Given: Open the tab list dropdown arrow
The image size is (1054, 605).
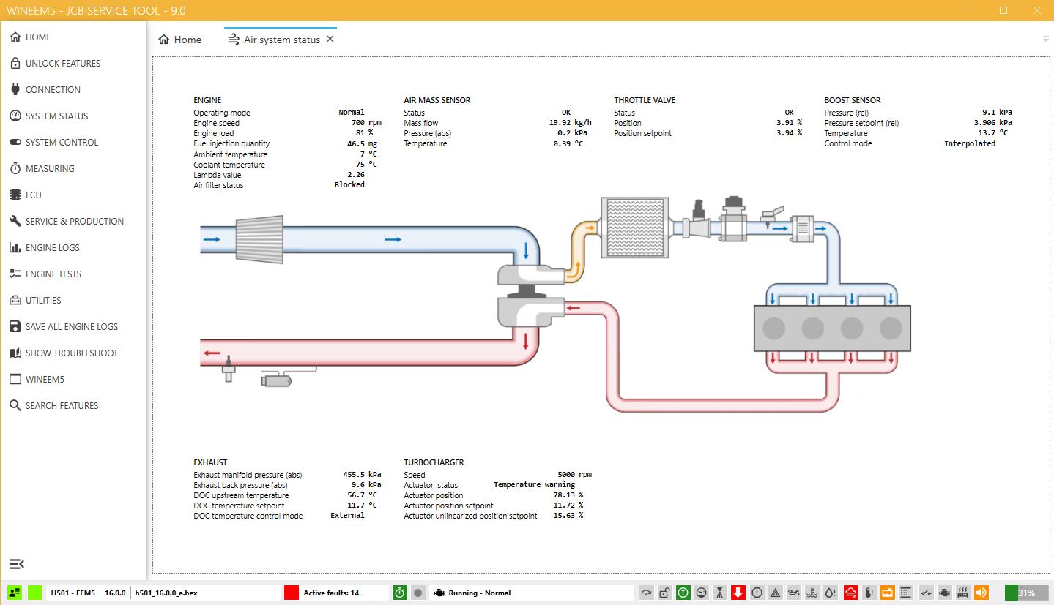Looking at the screenshot, I should click(x=1045, y=39).
